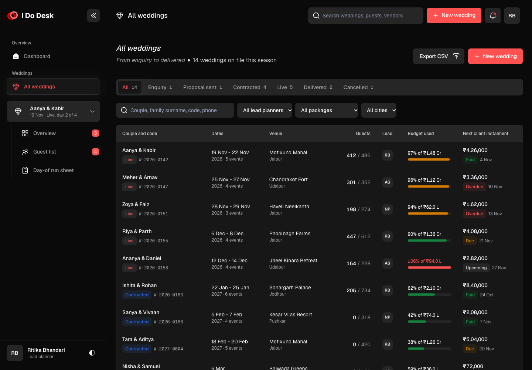The width and height of the screenshot is (532, 370).
Task: Click the Day-of run sheet clipboard icon
Action: click(x=25, y=170)
